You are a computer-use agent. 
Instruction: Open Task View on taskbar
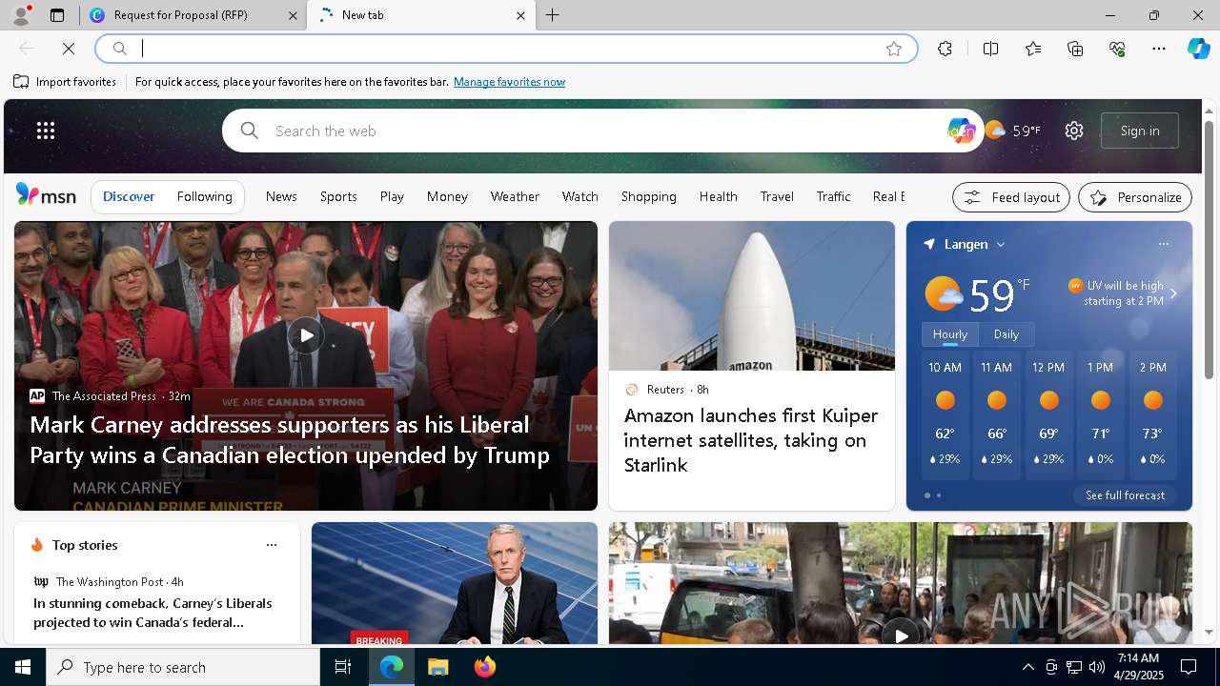click(343, 667)
